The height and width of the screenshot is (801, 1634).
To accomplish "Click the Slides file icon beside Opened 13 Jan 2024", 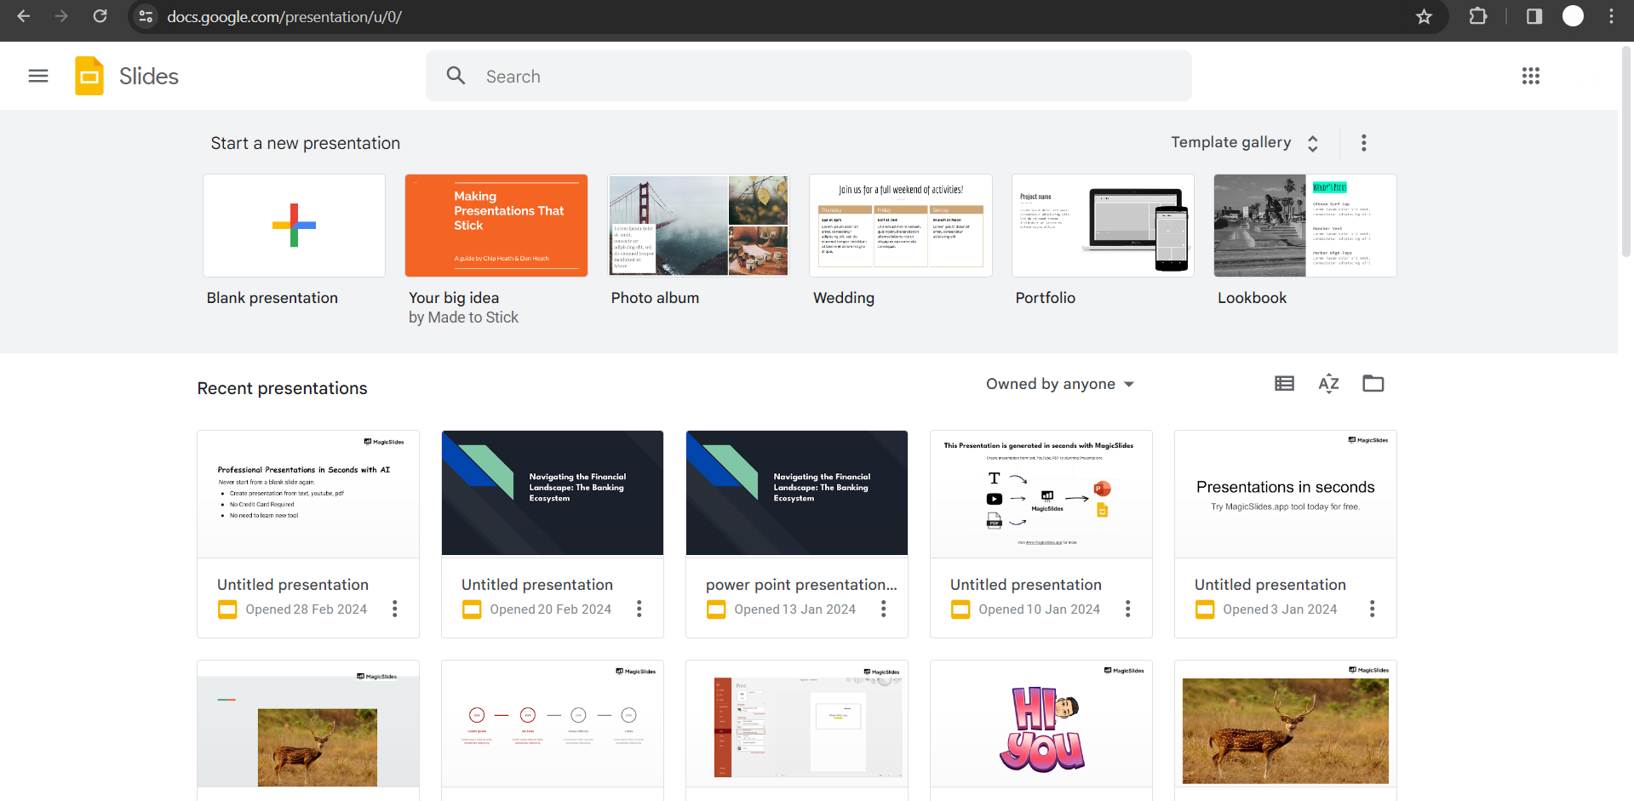I will click(716, 609).
